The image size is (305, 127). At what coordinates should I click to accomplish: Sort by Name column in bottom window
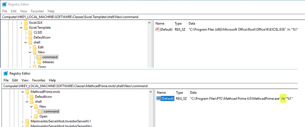(162, 93)
